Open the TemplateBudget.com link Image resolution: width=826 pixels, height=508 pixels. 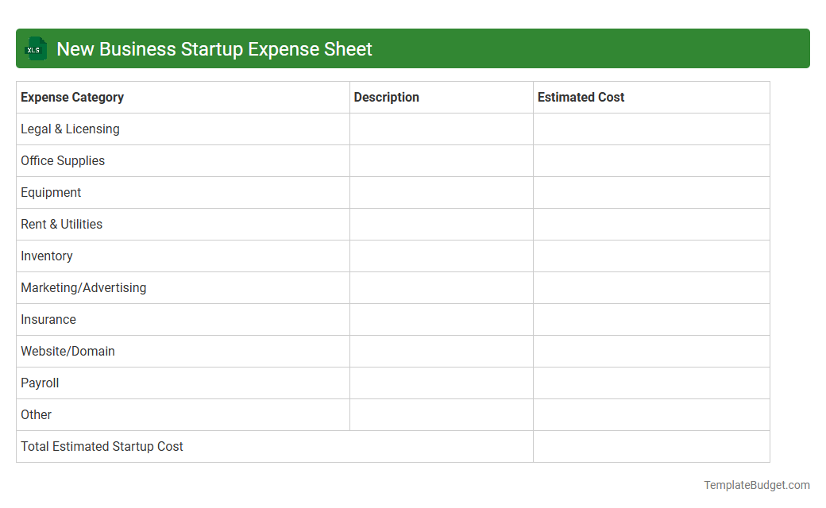click(756, 483)
